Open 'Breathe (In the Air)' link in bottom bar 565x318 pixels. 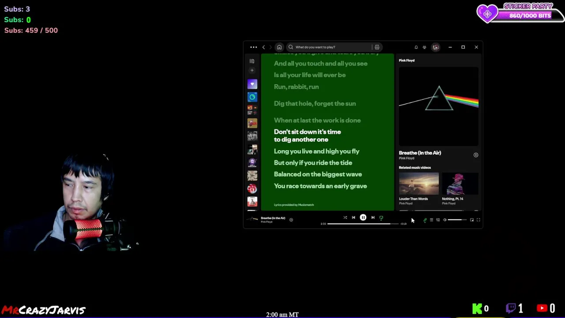pyautogui.click(x=273, y=218)
